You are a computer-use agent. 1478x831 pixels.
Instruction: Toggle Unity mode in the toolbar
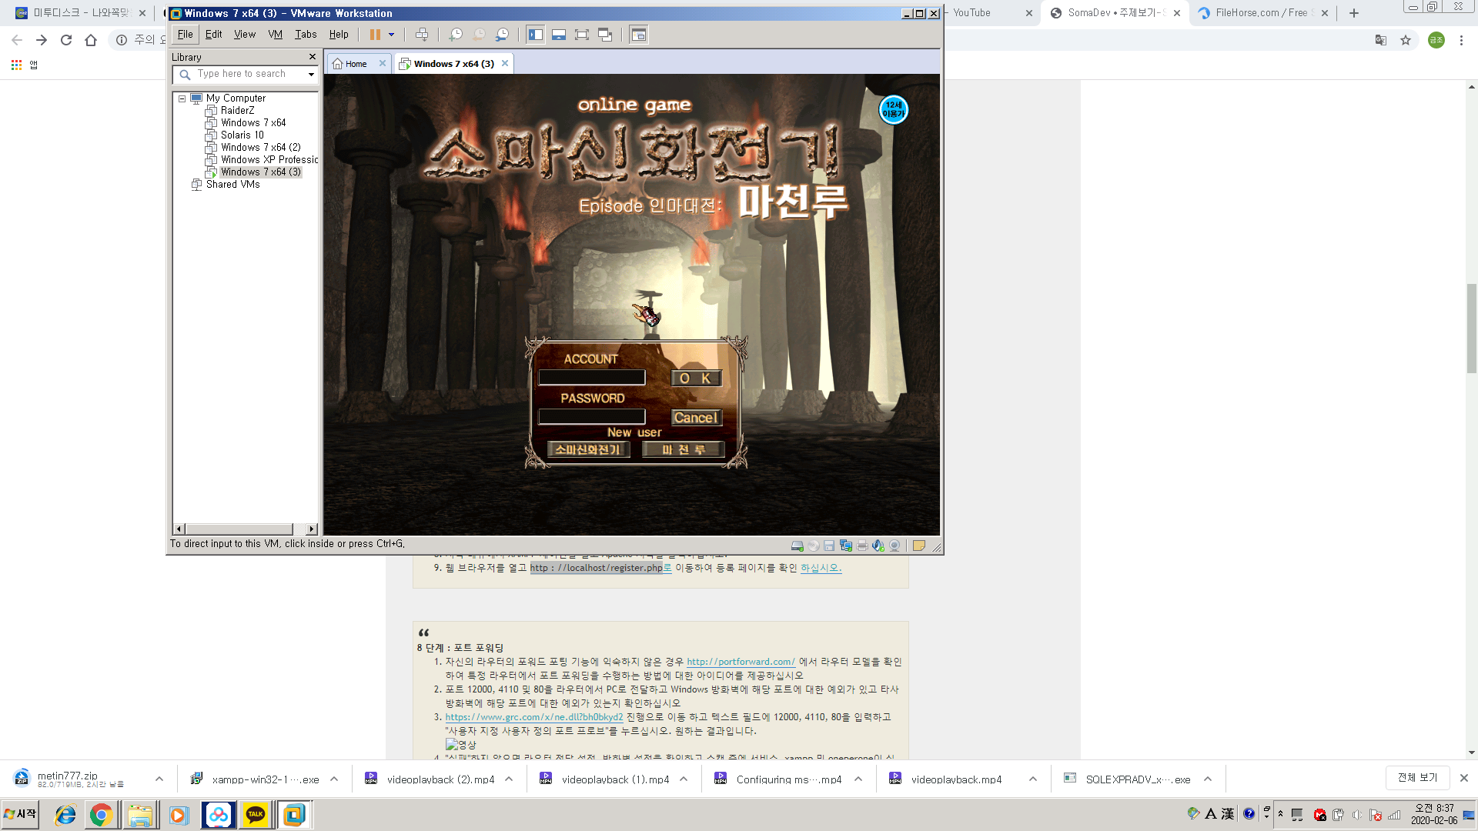tap(605, 35)
